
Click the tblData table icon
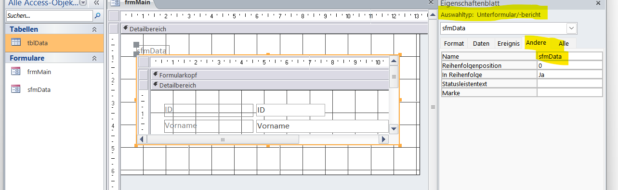click(x=16, y=42)
